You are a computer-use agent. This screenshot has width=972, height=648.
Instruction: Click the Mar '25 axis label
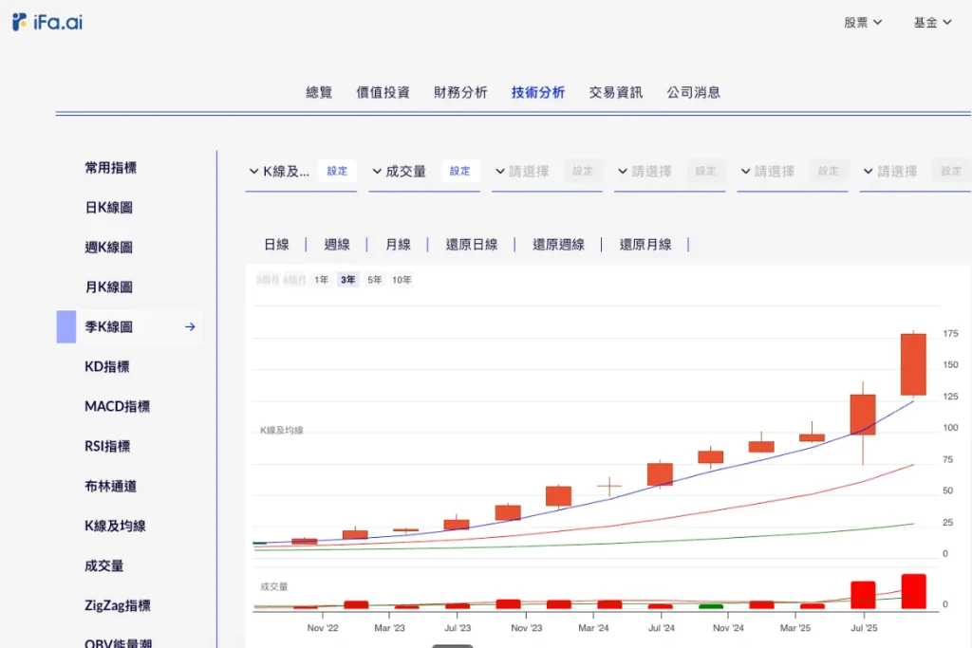point(795,628)
